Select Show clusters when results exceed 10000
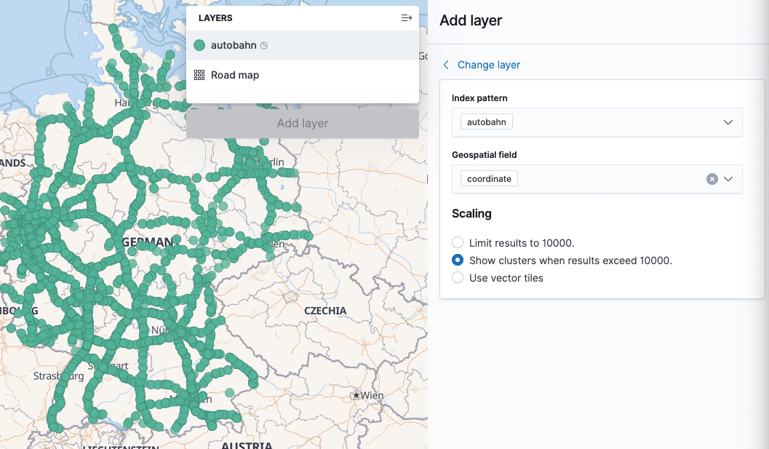Viewport: 769px width, 449px height. click(458, 260)
